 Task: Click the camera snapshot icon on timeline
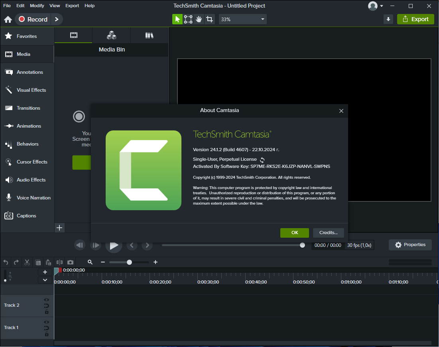coord(70,262)
